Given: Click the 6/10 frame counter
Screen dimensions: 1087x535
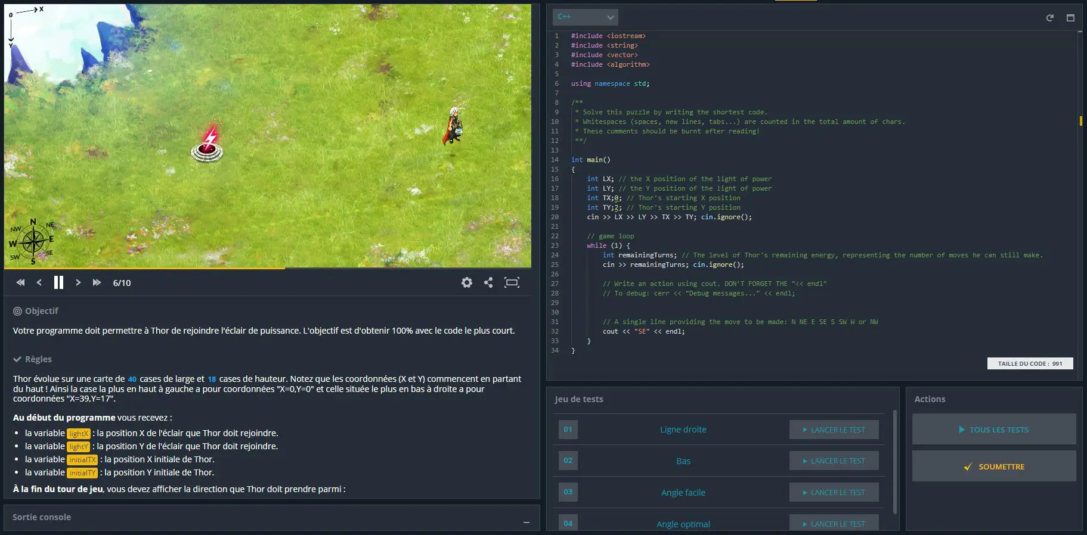Looking at the screenshot, I should coord(122,283).
